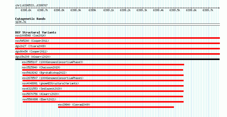This screenshot has width=227, height=117.
Task: Click the 6399.4k ruler tick label
Action: [158, 10]
